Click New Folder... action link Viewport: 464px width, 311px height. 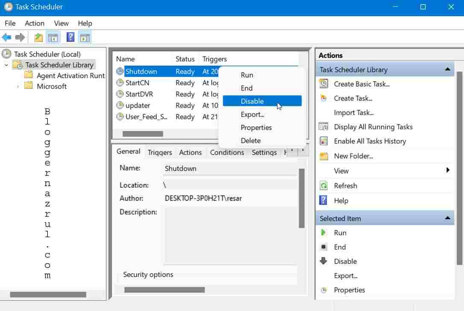pyautogui.click(x=353, y=156)
